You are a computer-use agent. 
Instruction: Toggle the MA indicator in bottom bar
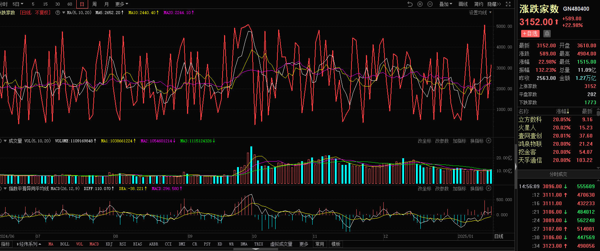coord(51,244)
